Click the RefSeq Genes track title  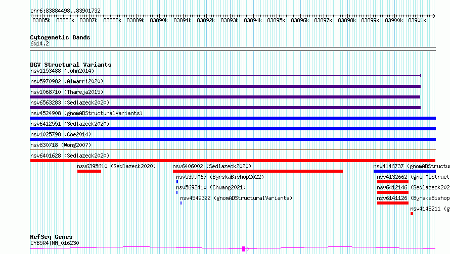[52, 237]
